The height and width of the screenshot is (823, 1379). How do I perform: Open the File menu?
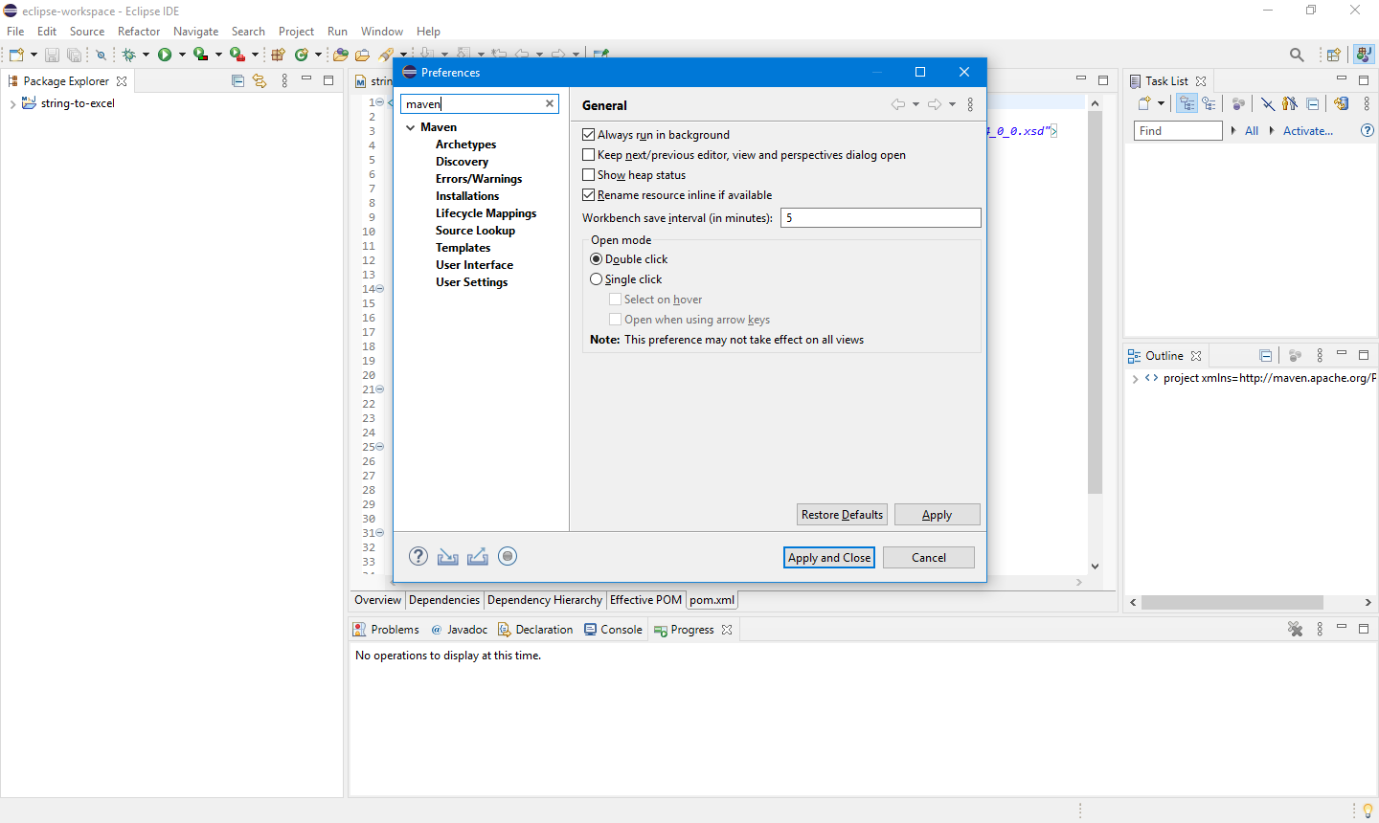coord(15,32)
